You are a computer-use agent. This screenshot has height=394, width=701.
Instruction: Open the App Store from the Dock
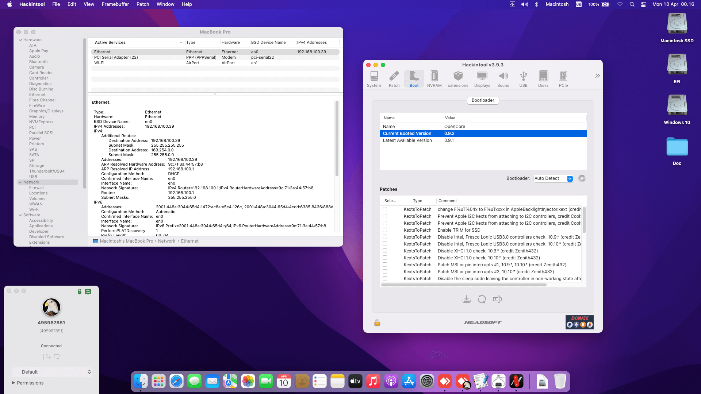(409, 382)
